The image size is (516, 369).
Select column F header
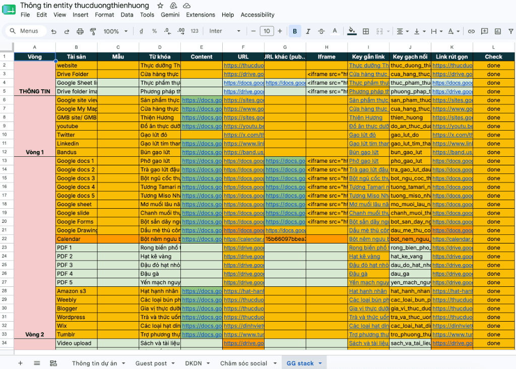243,47
